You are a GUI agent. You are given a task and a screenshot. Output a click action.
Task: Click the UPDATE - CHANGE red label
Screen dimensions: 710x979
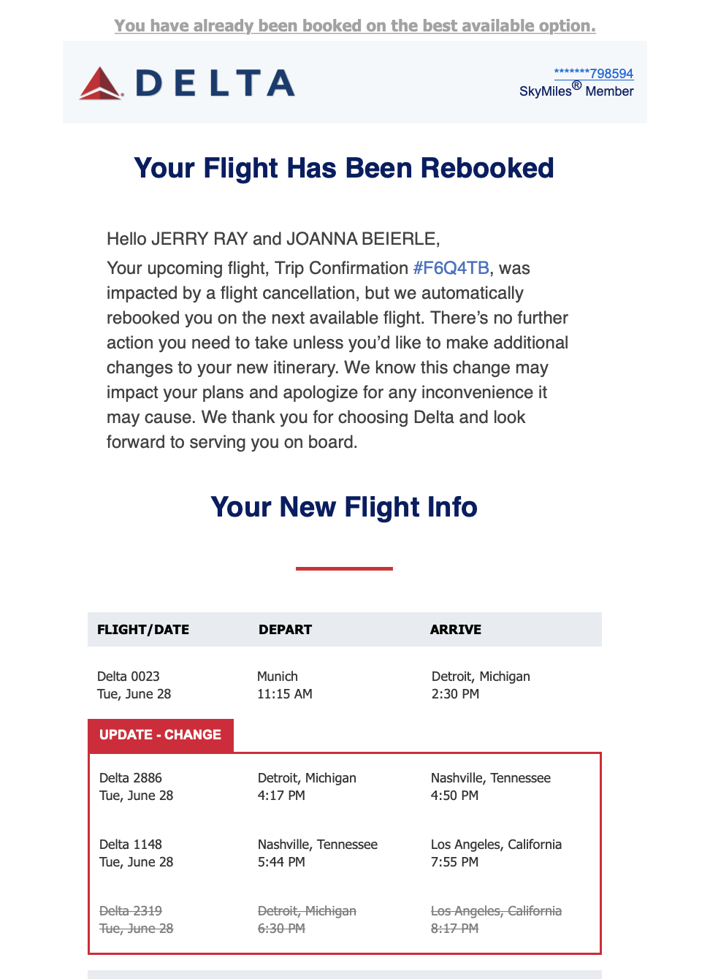click(x=161, y=735)
